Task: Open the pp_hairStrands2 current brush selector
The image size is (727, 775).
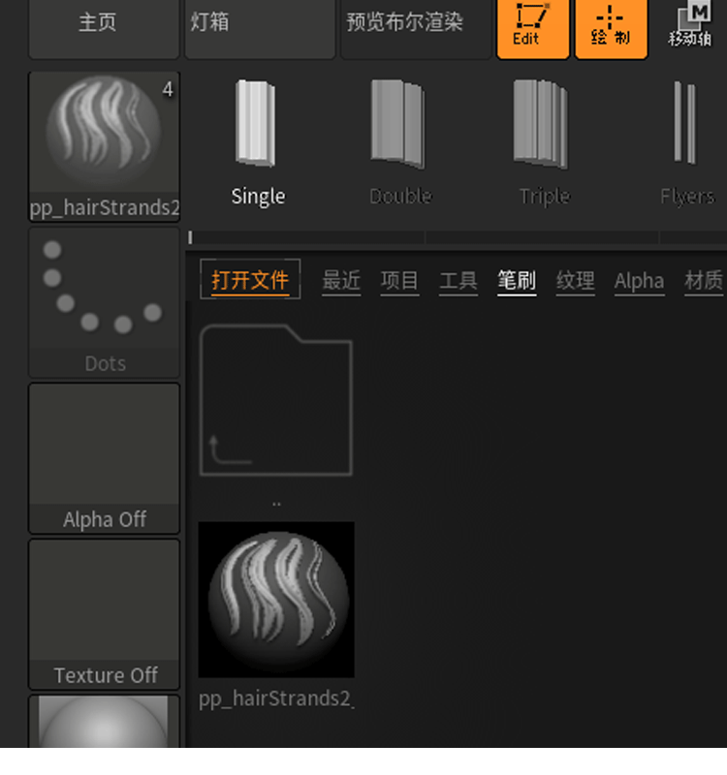Action: click(104, 147)
